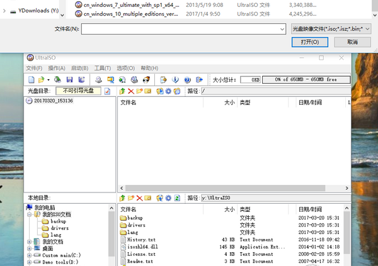Click the 日期/时间 column header in disc list
The width and height of the screenshot is (378, 266).
[310, 103]
